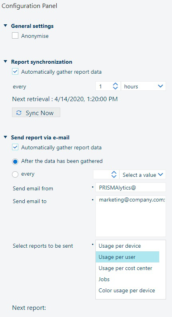Uncheck Automatically gather report data under Report synchronization
The image size is (172, 317).
(15, 72)
